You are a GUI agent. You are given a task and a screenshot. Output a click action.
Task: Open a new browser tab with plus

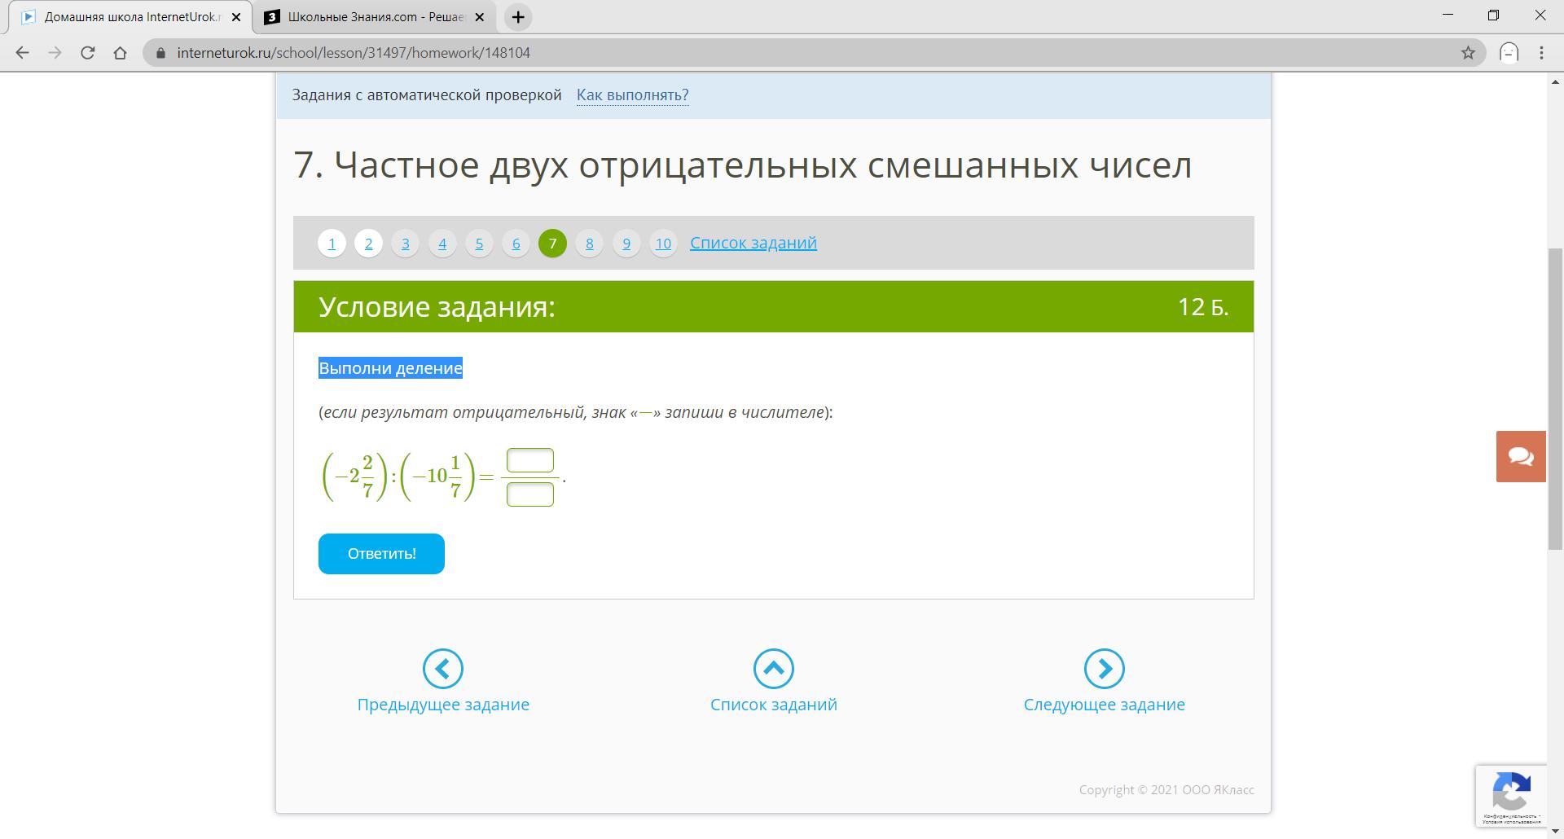[x=517, y=17]
